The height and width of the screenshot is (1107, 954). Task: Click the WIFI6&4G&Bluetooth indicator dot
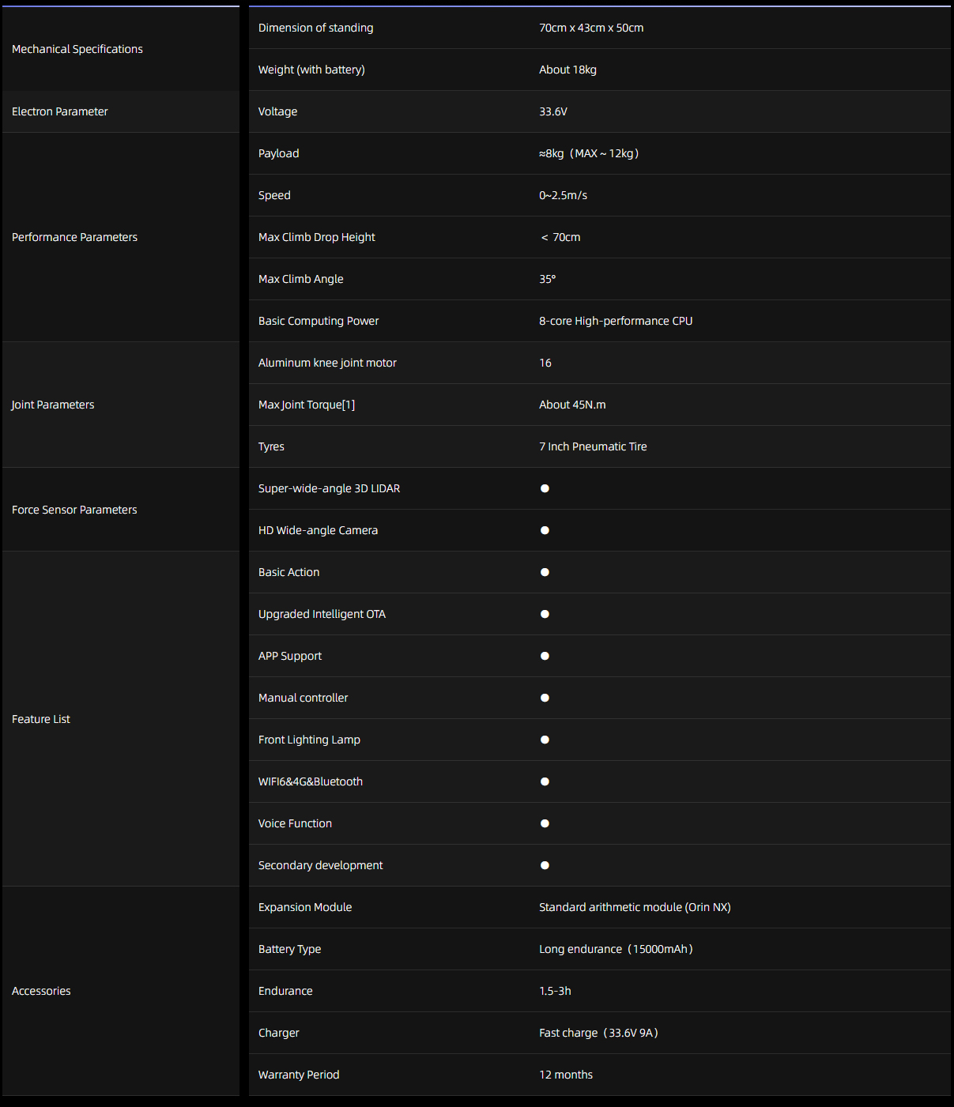(x=545, y=781)
